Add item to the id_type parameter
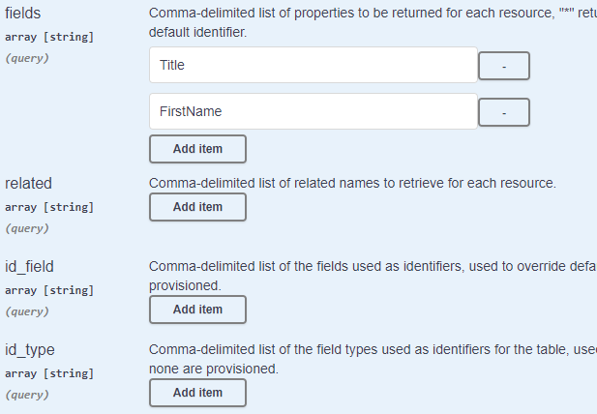 [197, 393]
